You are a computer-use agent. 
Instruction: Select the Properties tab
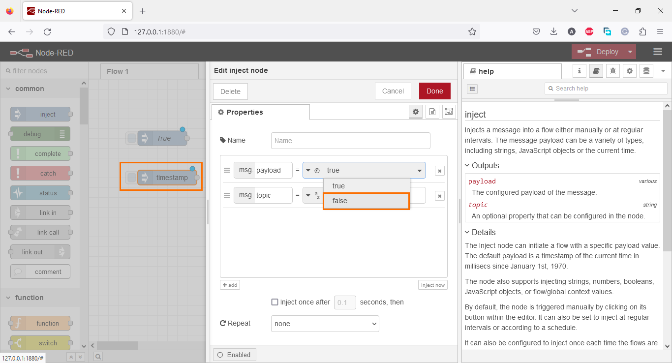(x=261, y=112)
